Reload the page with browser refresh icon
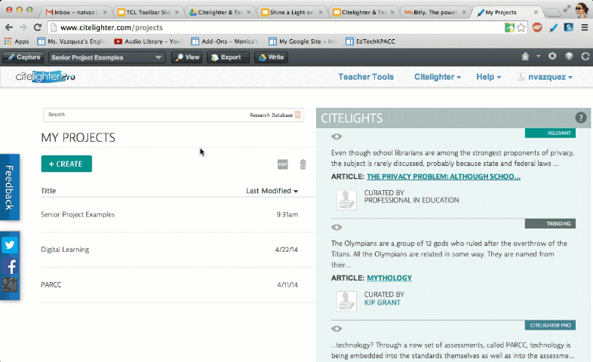The height and width of the screenshot is (362, 593). 38,27
